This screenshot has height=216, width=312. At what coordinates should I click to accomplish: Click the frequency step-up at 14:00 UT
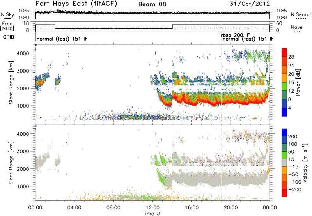[172, 27]
